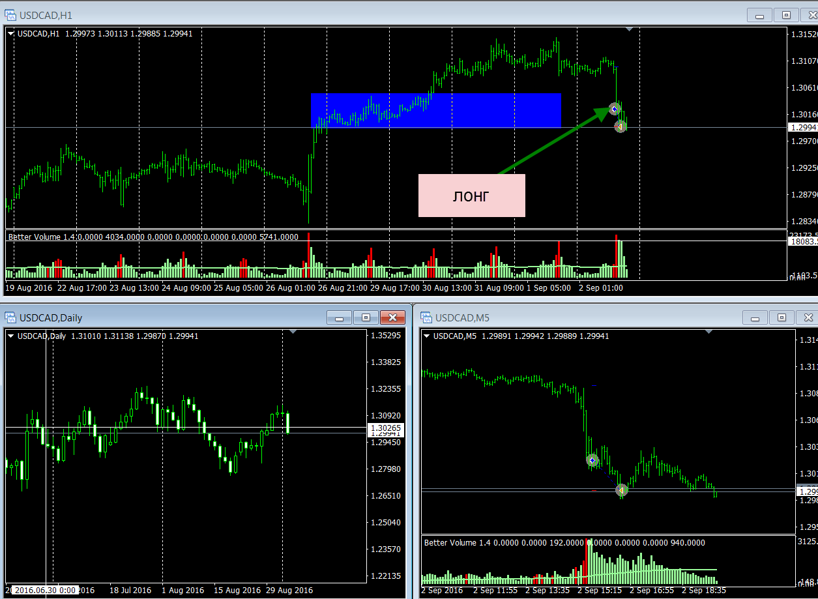The width and height of the screenshot is (818, 599).
Task: Click the 1.30610 value on H1 price scale
Action: coord(804,87)
